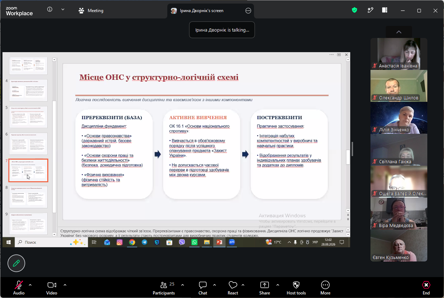The width and height of the screenshot is (444, 298).
Task: Open Task View on shared taskbar
Action: pos(94,242)
